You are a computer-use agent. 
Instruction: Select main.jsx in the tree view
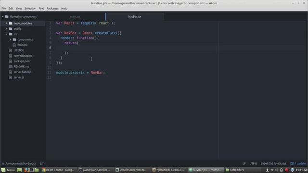click(x=23, y=45)
